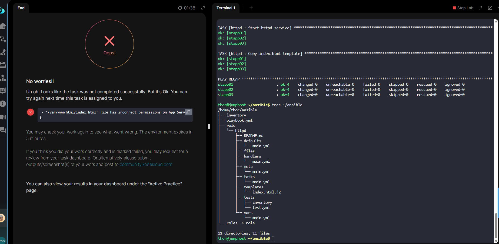The image size is (499, 244).
Task: Open terminal in new window icon
Action: click(490, 8)
